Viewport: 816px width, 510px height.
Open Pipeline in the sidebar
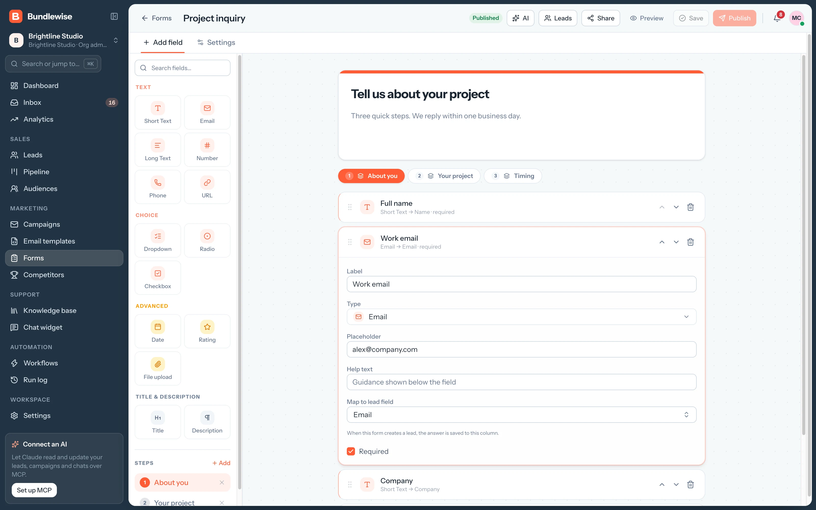pos(64,172)
